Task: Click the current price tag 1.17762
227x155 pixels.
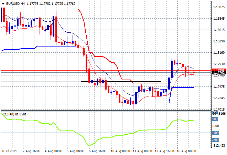Action: 218,73
